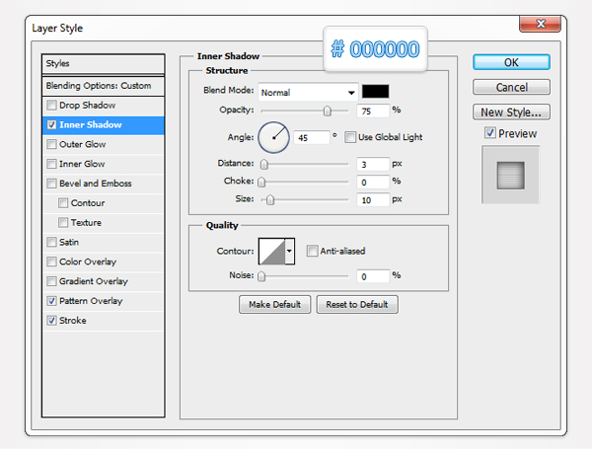Click the Angle dial control
This screenshot has width=592, height=449.
click(273, 137)
